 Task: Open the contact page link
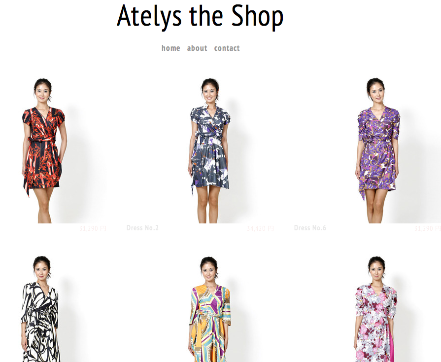(227, 48)
